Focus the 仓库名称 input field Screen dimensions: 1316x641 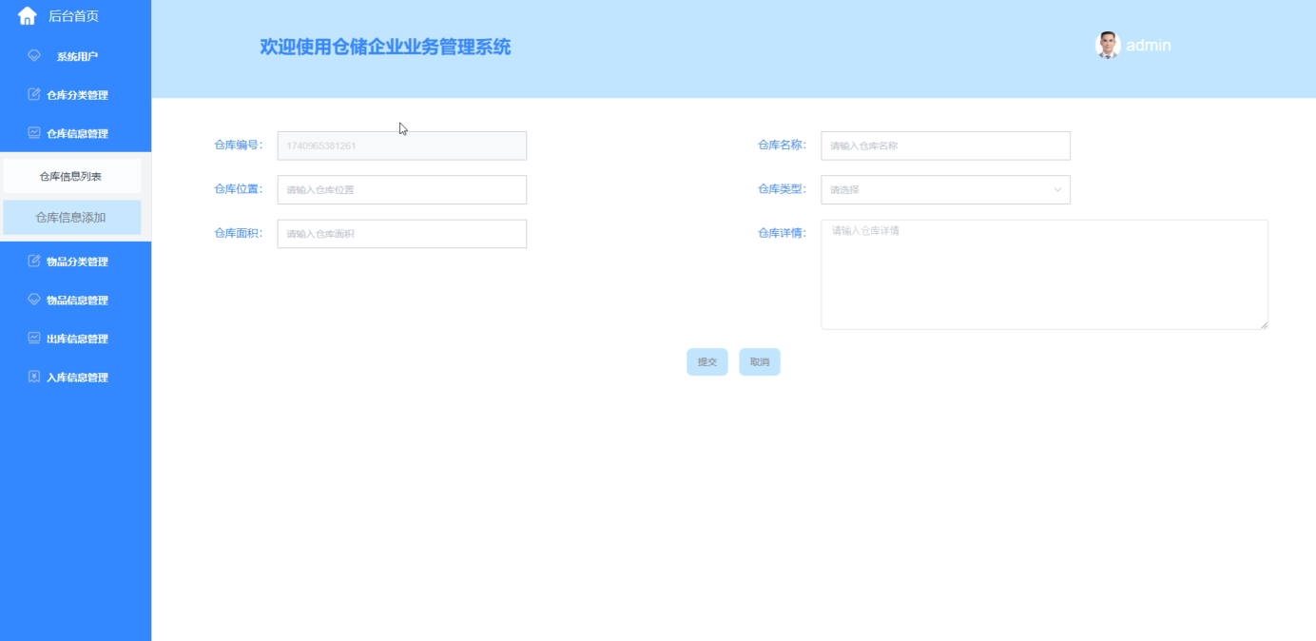coord(945,146)
